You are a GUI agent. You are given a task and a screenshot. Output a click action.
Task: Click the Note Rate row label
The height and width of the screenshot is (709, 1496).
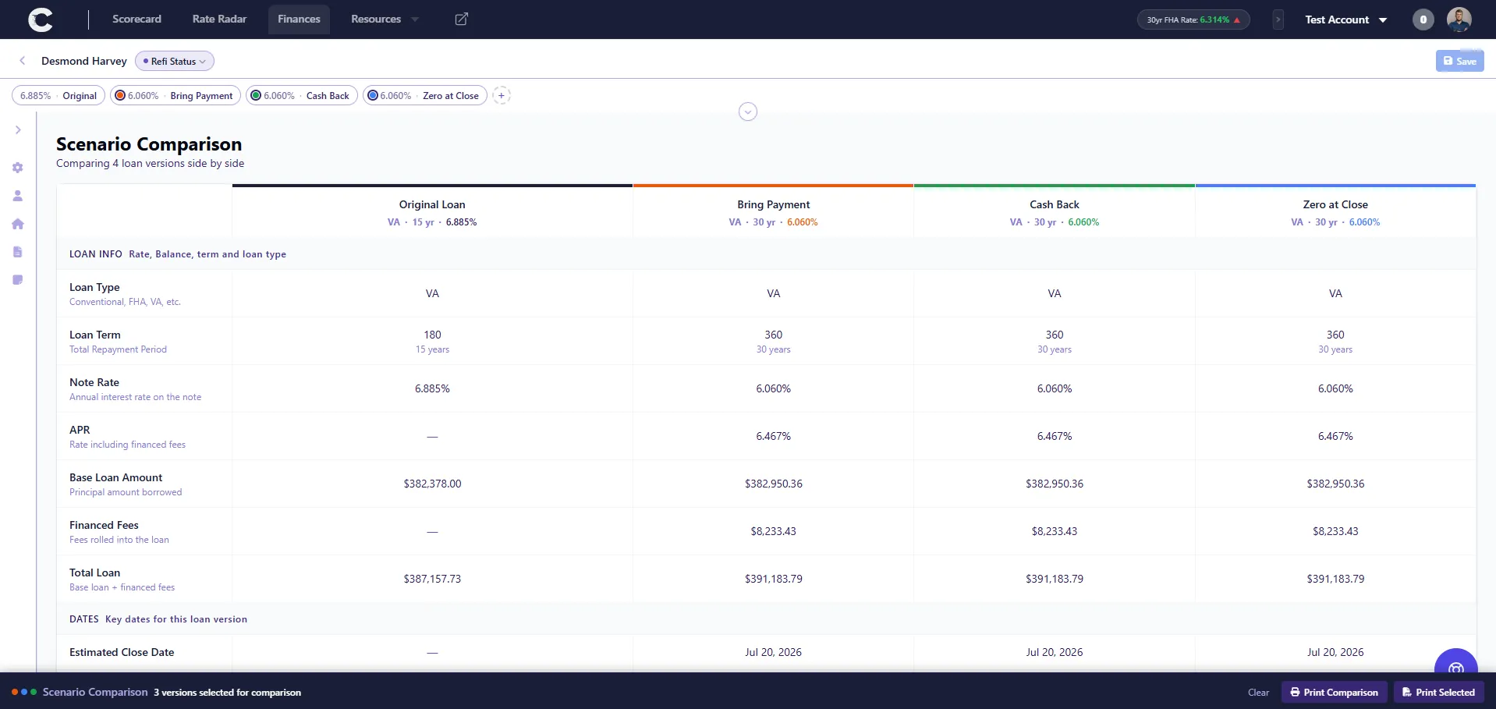pos(94,382)
